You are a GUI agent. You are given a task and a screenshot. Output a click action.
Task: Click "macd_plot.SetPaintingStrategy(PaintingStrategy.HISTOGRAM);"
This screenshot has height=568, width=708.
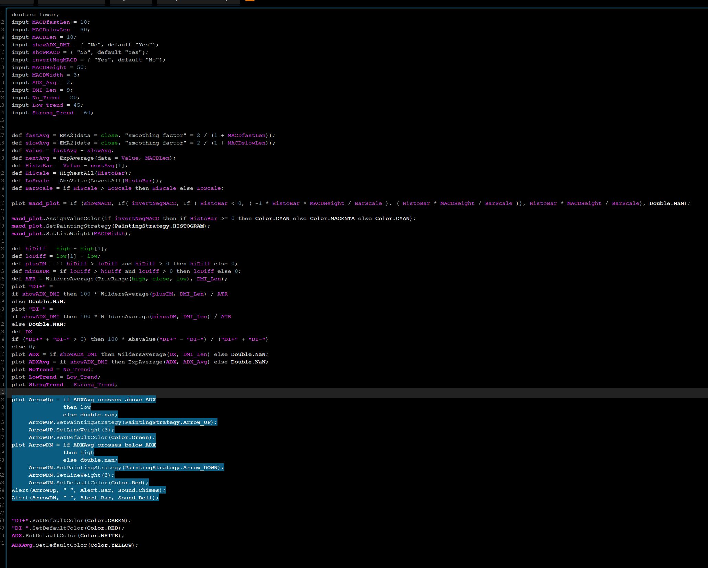tap(111, 226)
